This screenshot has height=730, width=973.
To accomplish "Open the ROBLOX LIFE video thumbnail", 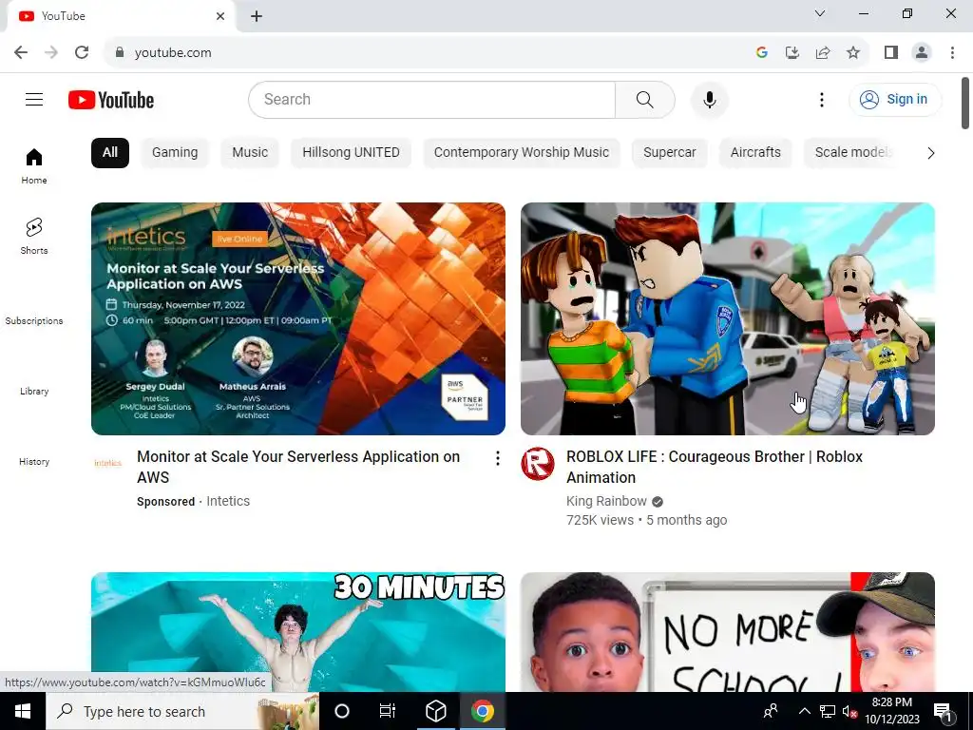I will 727,318.
